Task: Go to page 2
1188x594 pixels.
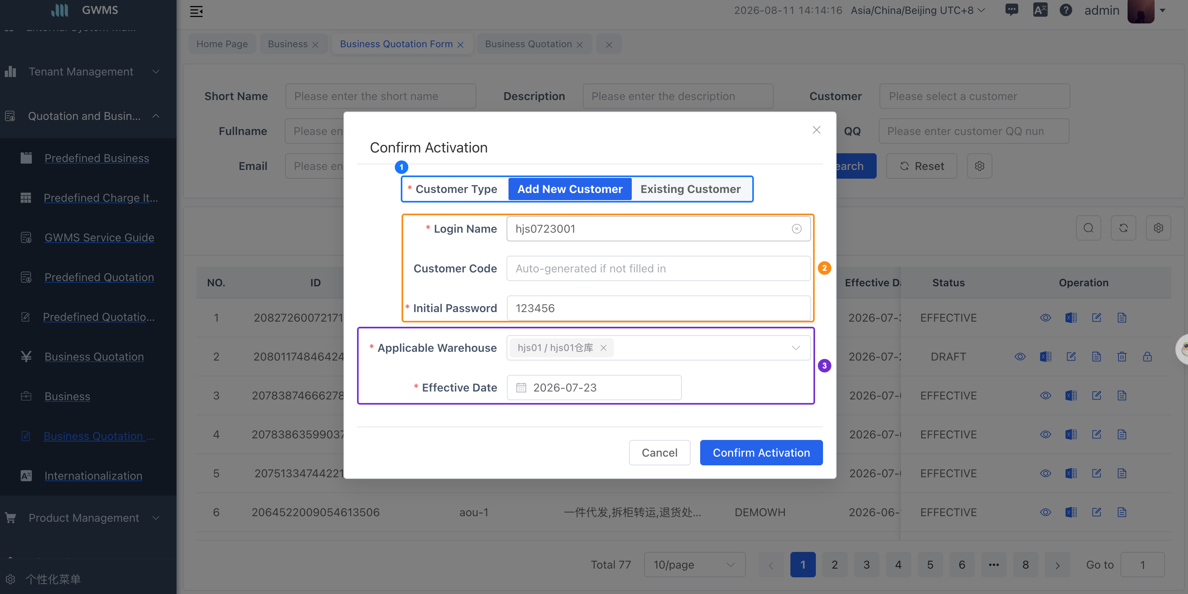Action: click(834, 565)
